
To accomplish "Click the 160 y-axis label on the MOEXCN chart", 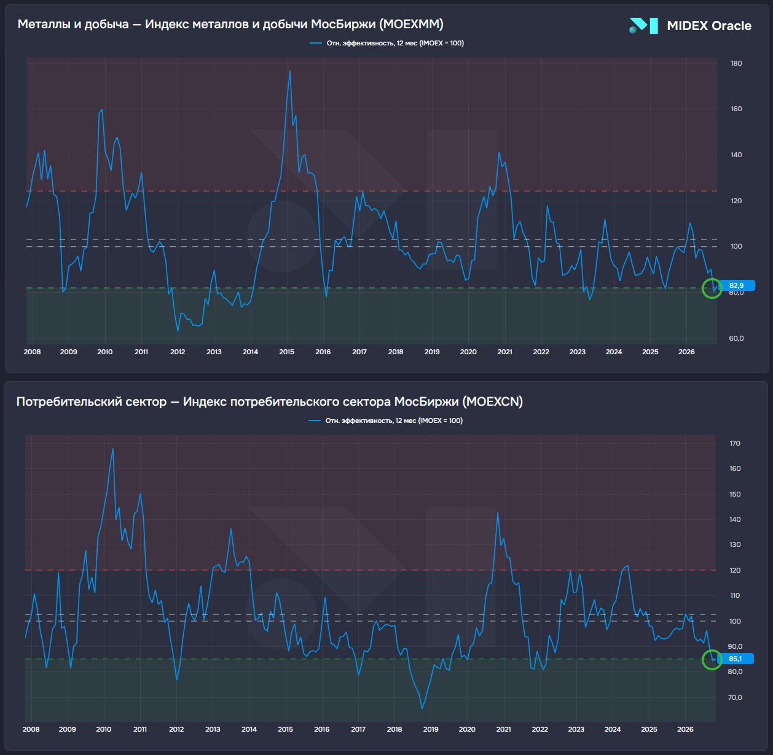I will click(735, 468).
